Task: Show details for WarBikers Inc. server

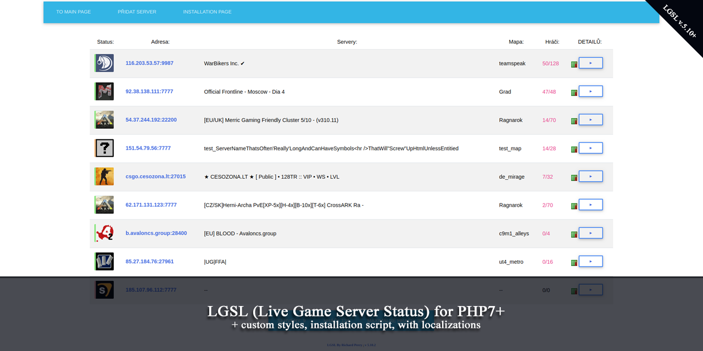Action: [590, 63]
